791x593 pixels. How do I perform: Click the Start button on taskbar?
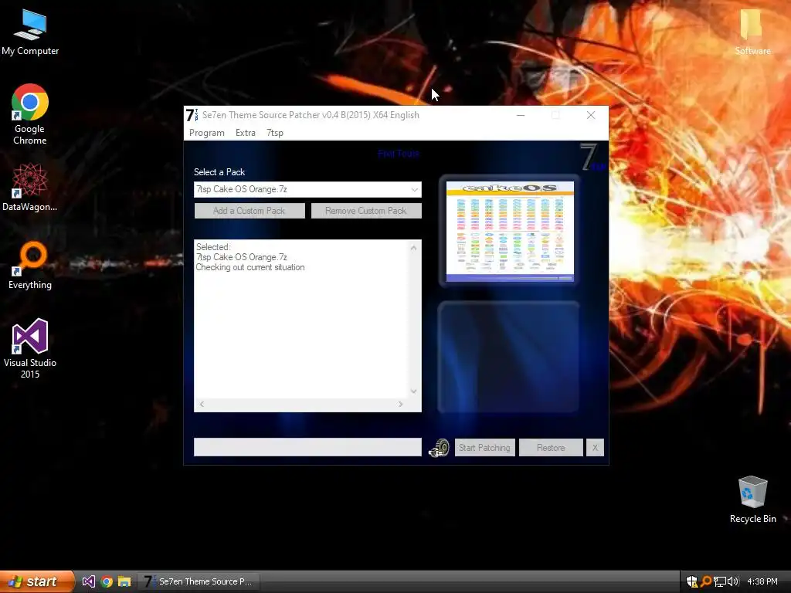pos(37,581)
